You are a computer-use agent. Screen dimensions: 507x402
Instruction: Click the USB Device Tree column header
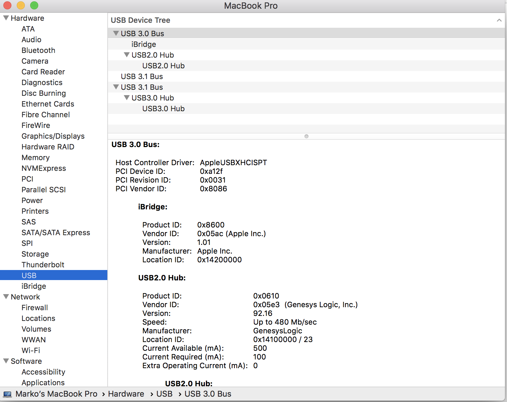click(x=306, y=20)
